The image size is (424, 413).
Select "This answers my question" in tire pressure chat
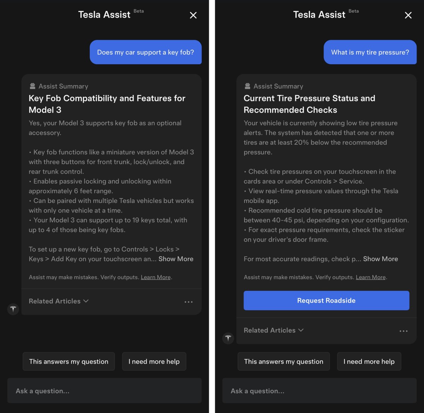pyautogui.click(x=283, y=361)
